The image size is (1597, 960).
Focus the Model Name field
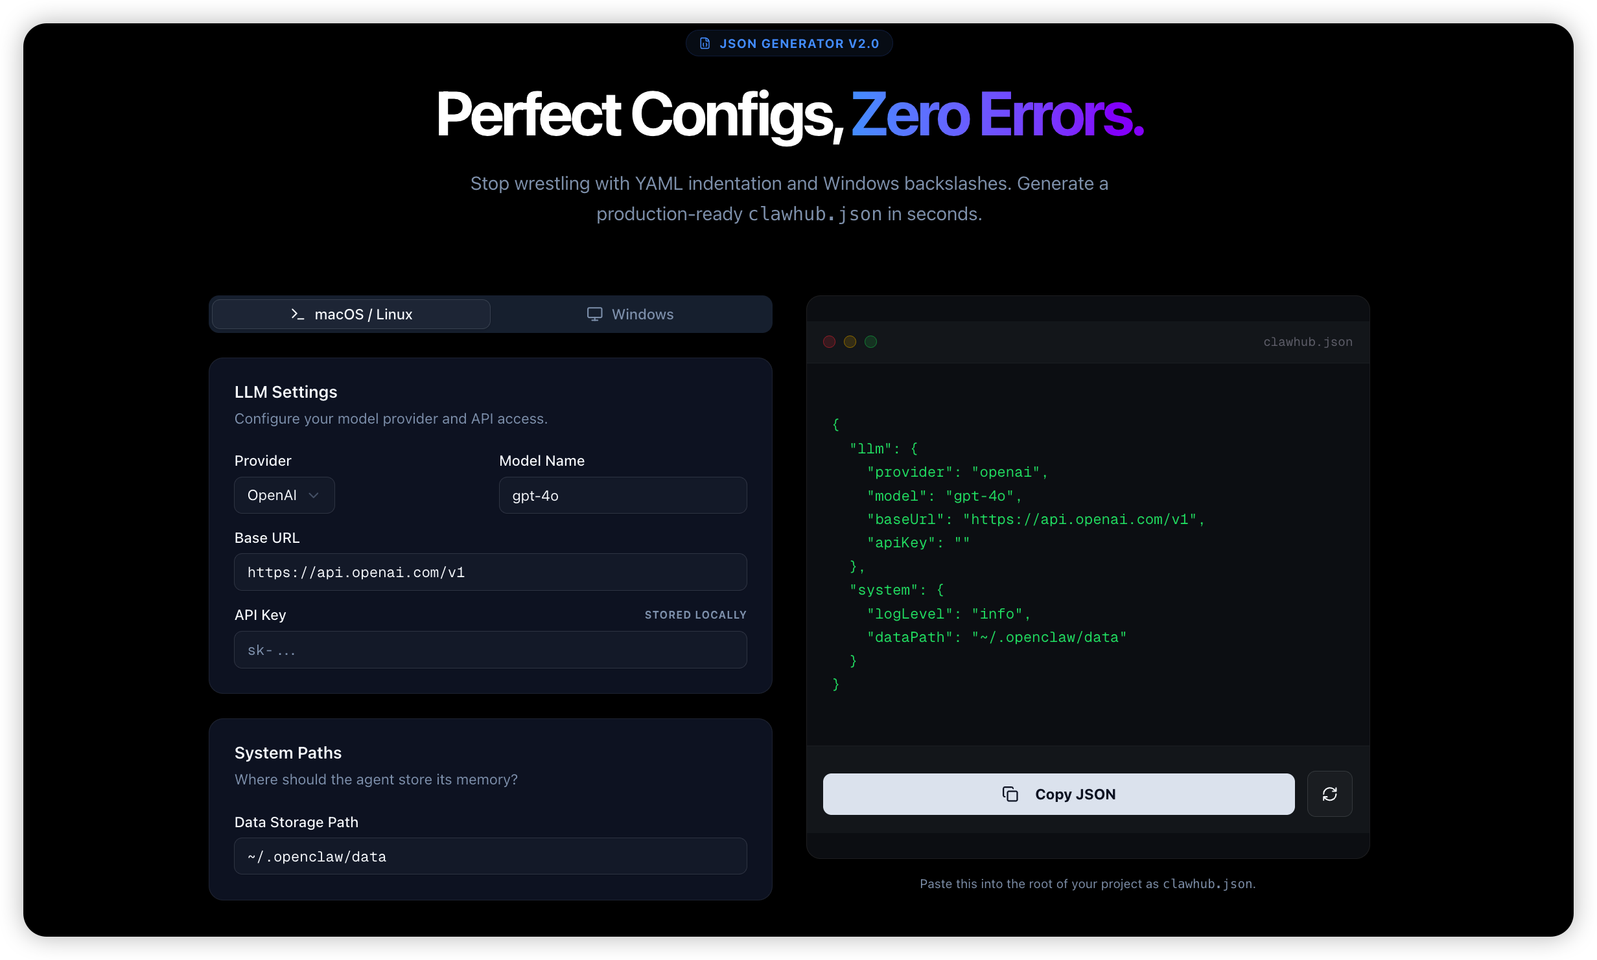click(x=622, y=496)
